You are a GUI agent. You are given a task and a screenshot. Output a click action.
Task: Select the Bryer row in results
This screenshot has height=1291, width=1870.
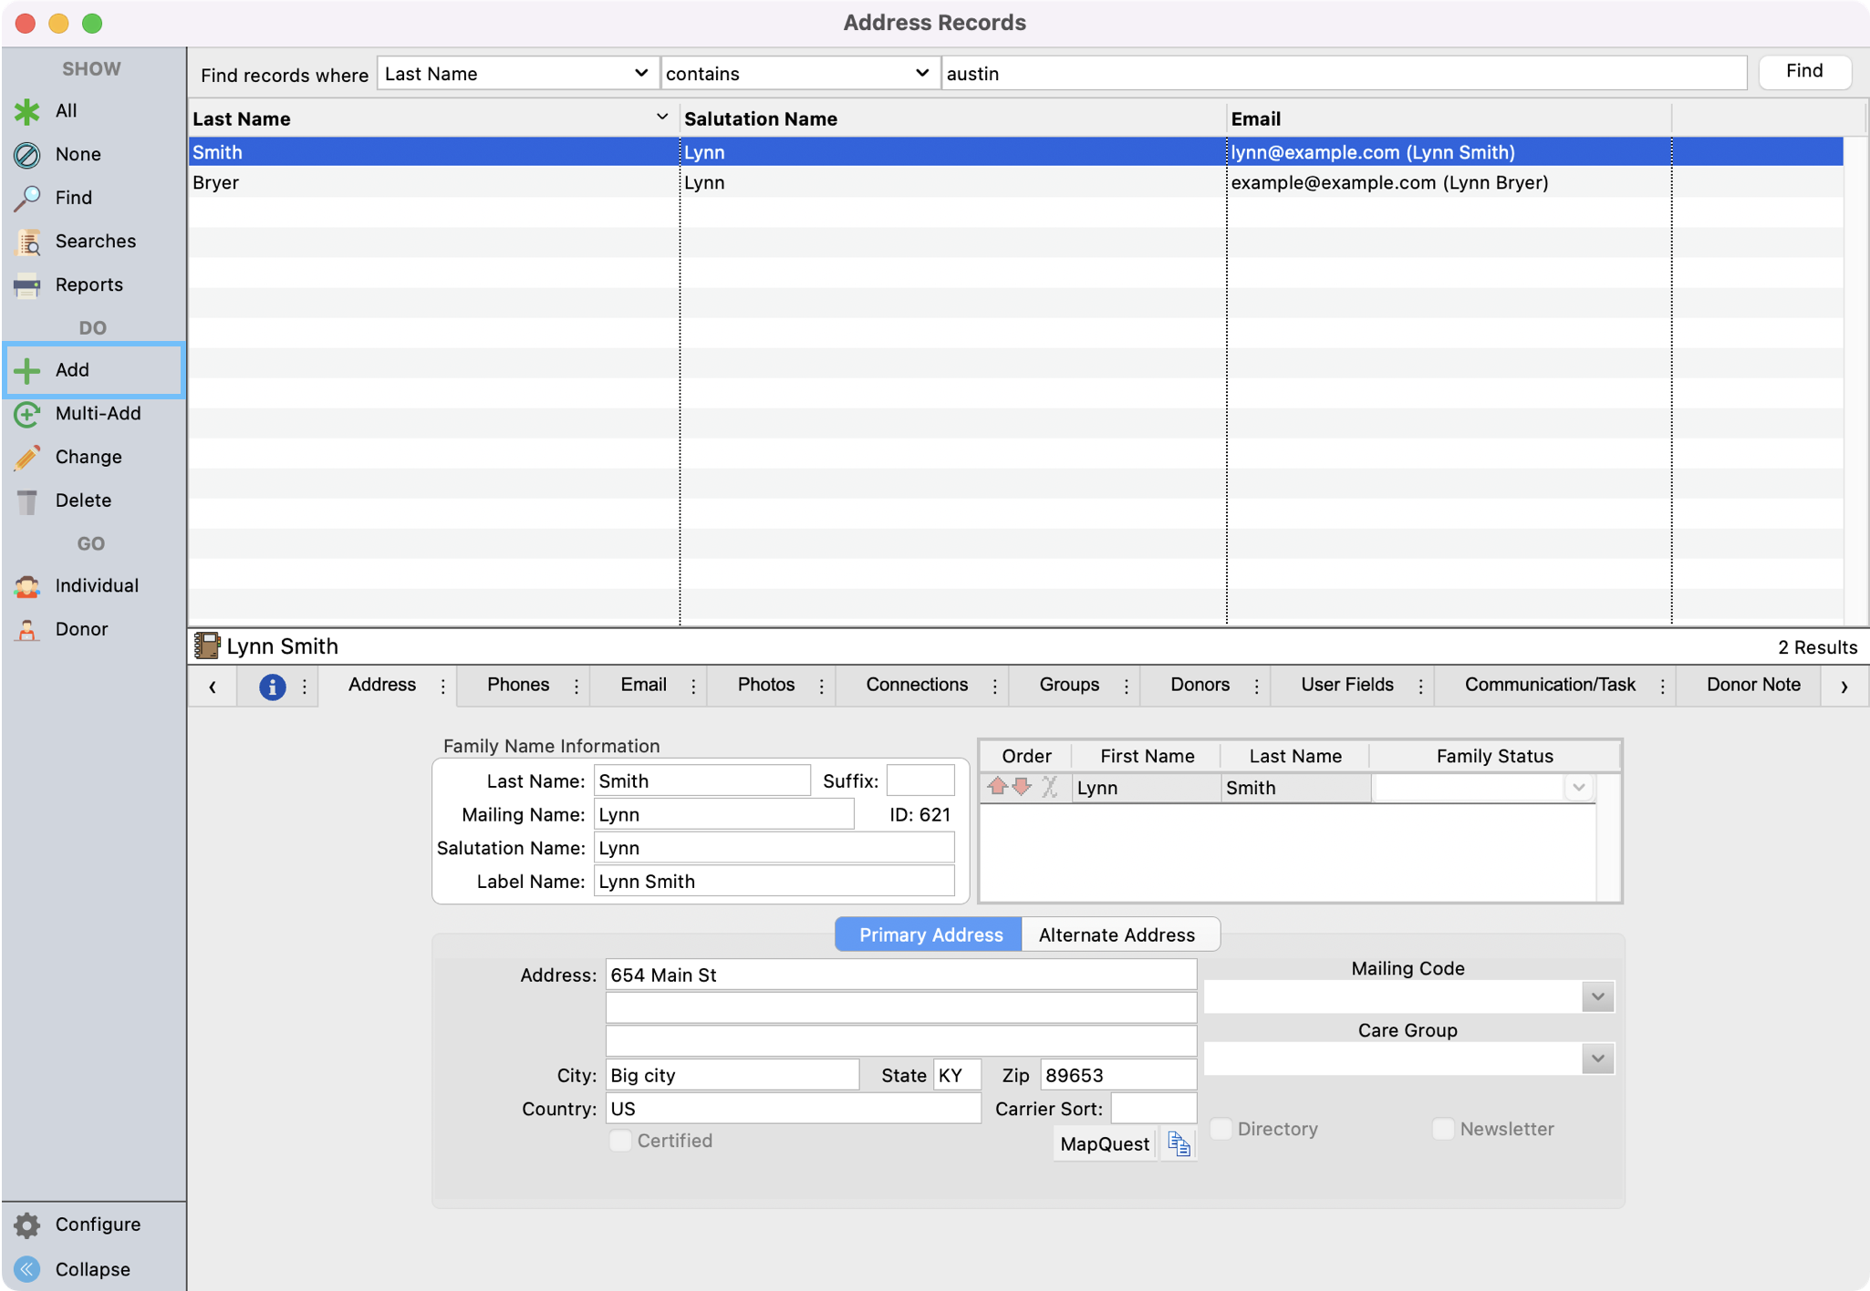point(216,182)
